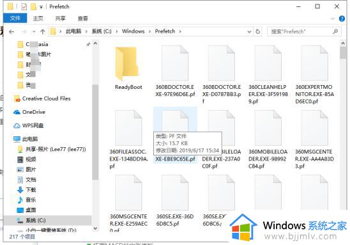Go up one folder level
This screenshot has height=245, width=350.
(x=42, y=32)
